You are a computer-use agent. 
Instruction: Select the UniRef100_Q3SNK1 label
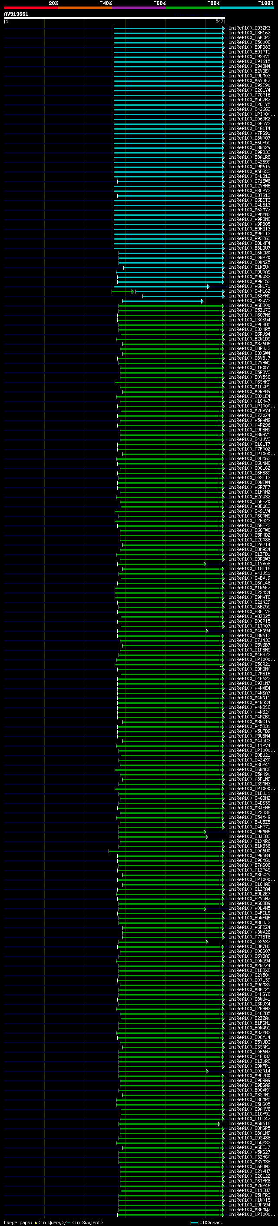[x=249, y=1047]
